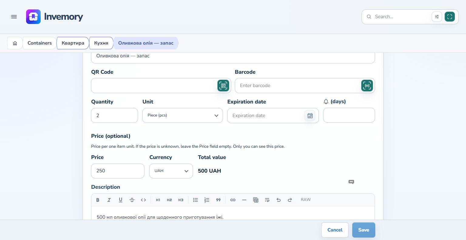Viewport: 466px width, 240px height.
Task: Save the item changes
Action: (364, 230)
